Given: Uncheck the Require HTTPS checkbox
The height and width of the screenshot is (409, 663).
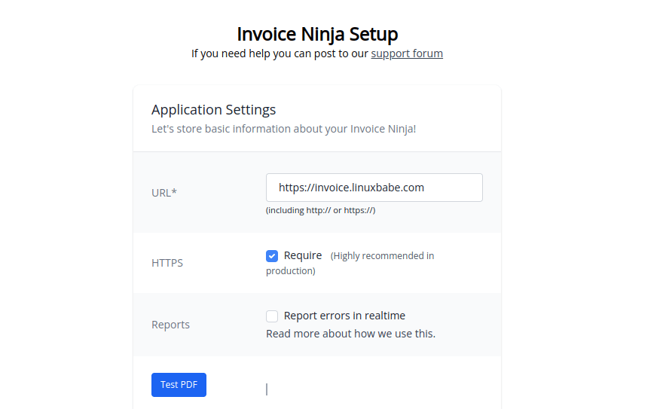Looking at the screenshot, I should point(272,256).
